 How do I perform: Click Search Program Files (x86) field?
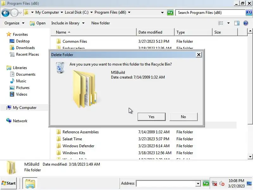point(210,13)
